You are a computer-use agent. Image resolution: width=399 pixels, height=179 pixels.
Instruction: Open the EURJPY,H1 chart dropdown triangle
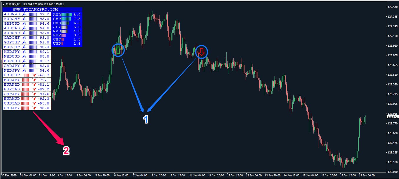[x=3, y=4]
